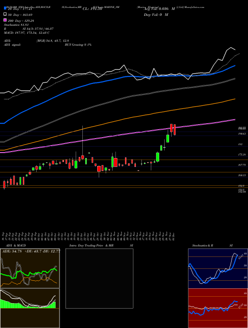Click the 'MACD: 187.97, 175.54, 12.43 C' line

27,33
